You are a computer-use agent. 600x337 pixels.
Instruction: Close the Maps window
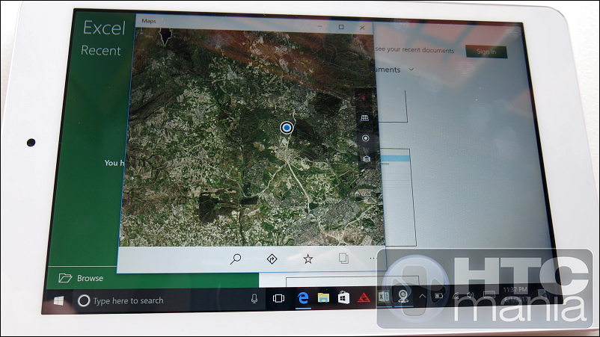(x=362, y=28)
